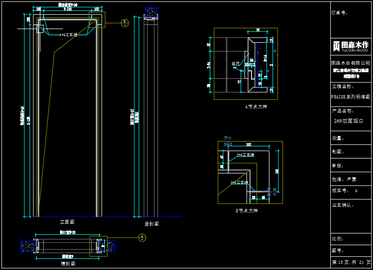
Task: Click the 比例 scale field in title block
Action: pyautogui.click(x=338, y=239)
